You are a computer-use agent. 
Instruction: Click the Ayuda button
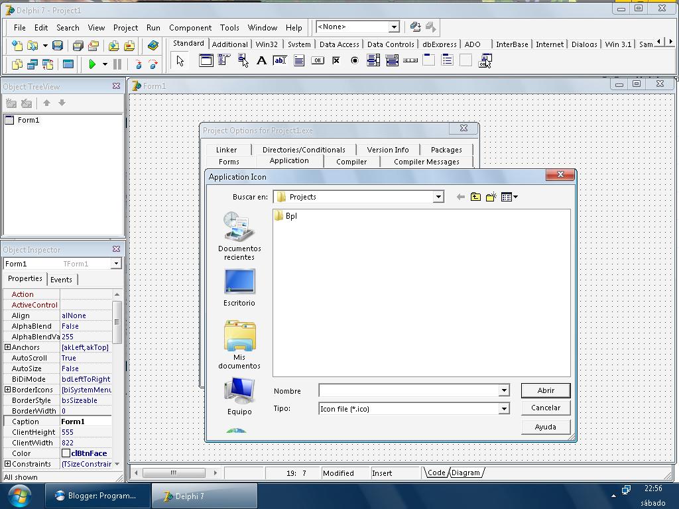pyautogui.click(x=546, y=427)
